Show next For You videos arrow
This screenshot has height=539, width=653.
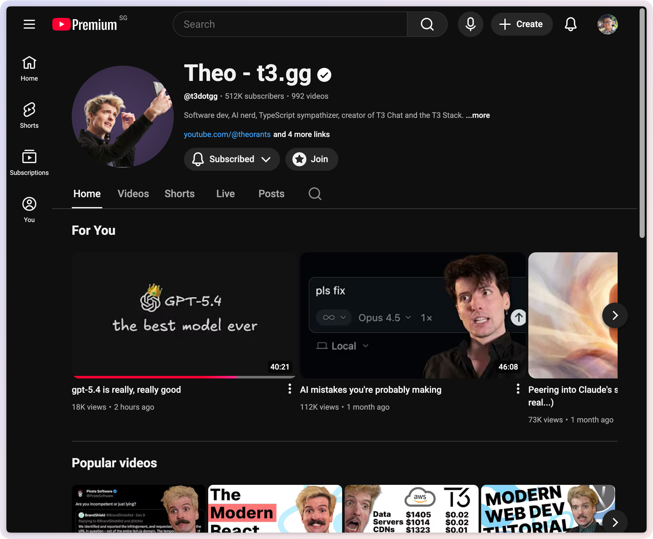[615, 315]
